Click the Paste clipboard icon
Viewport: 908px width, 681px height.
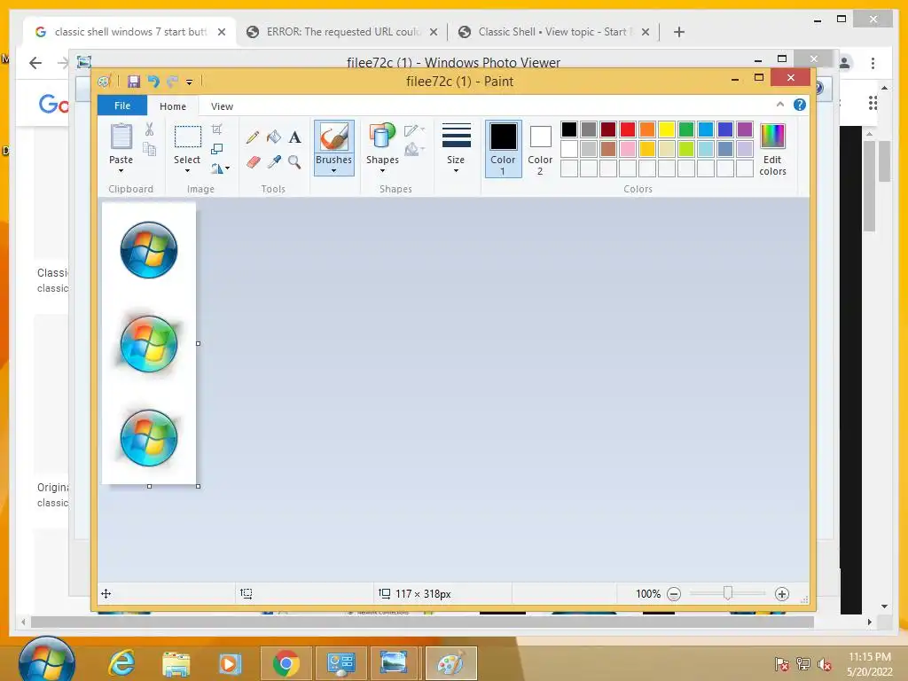(121, 137)
